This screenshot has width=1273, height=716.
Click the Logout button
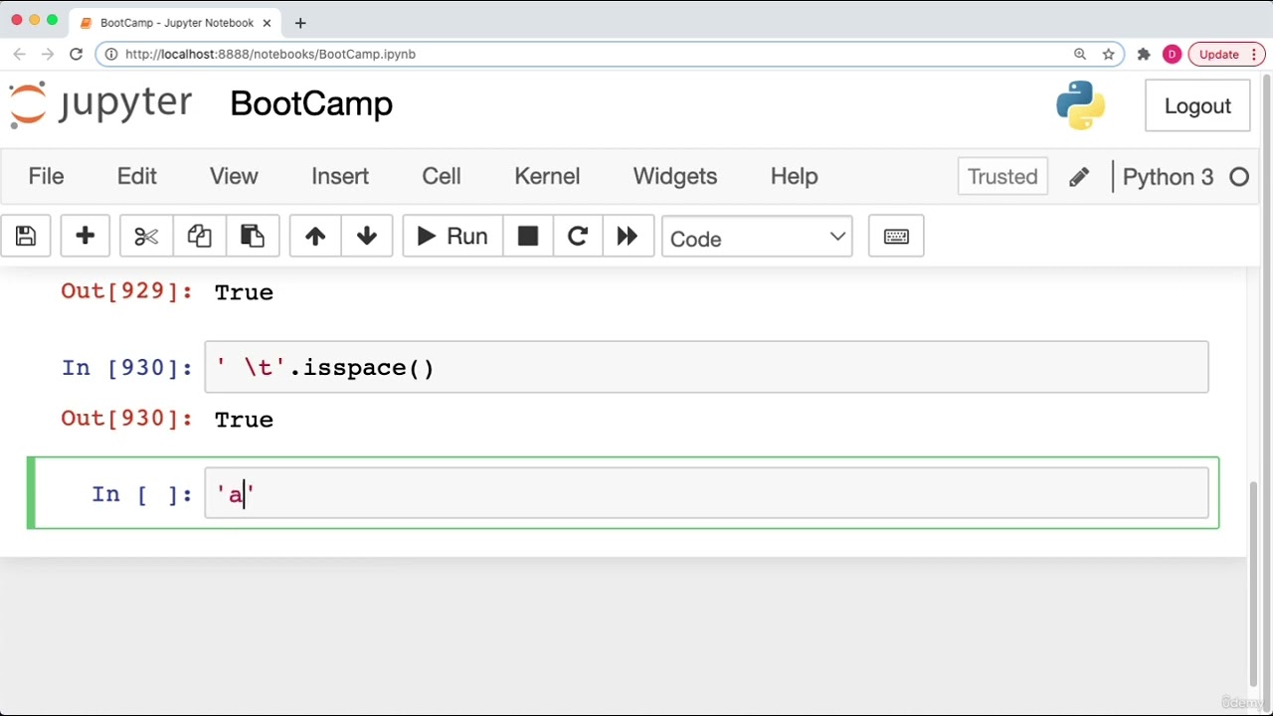coord(1197,106)
